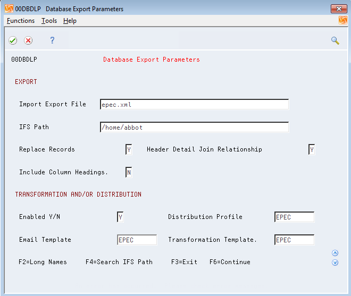Screen dimensions: 351x296
Task: Click the Import Export File input field
Action: pyautogui.click(x=194, y=105)
